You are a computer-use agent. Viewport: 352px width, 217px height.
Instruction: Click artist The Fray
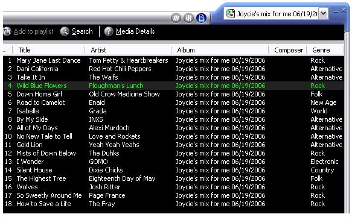click(101, 204)
